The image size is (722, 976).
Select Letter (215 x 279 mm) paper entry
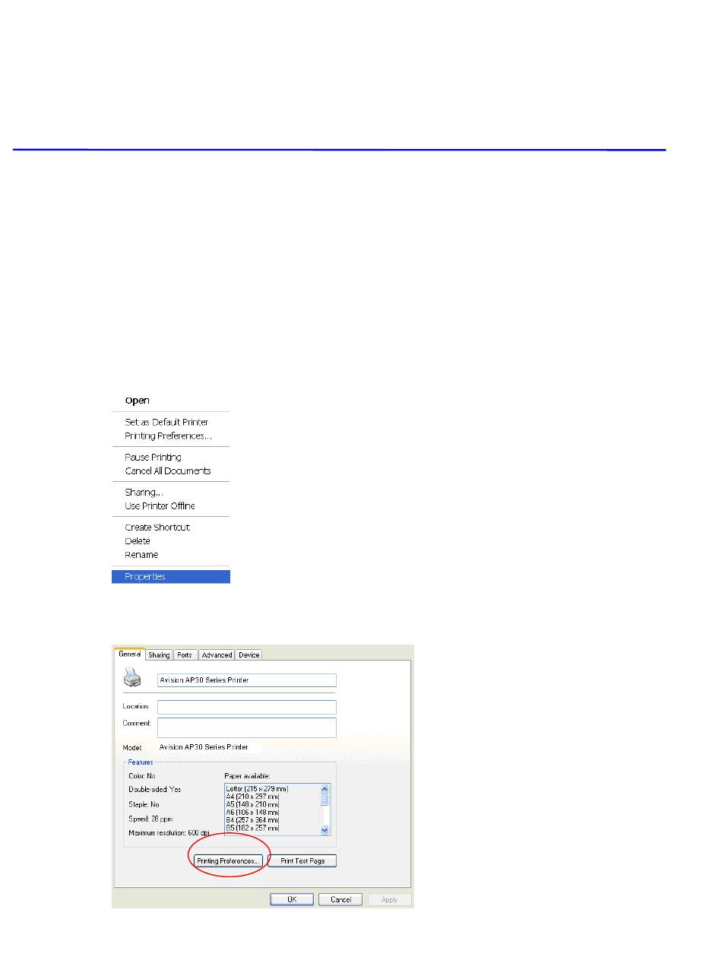[x=257, y=789]
